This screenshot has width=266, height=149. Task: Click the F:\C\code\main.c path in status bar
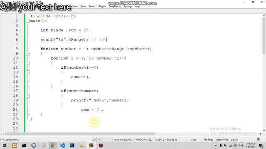[10, 140]
